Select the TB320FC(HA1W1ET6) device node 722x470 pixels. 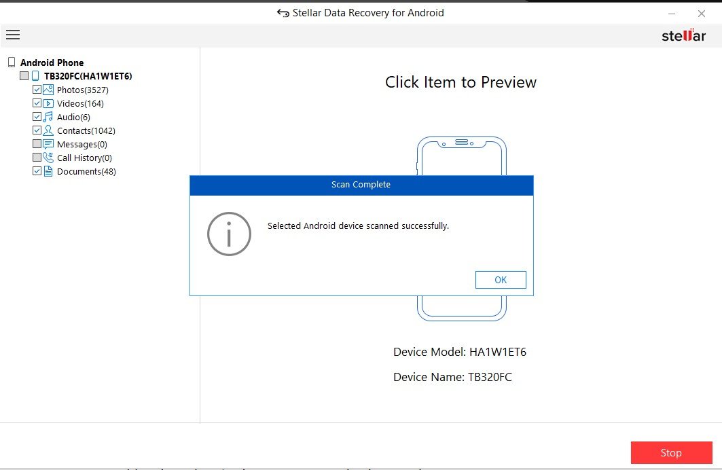pos(88,76)
